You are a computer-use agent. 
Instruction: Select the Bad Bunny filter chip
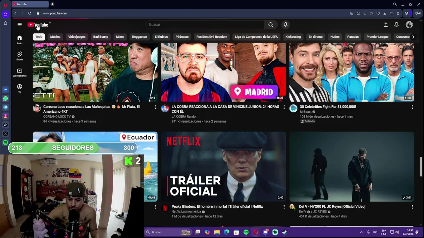click(101, 37)
